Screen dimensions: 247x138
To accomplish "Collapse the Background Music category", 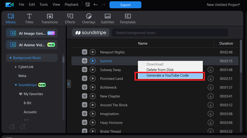I will pos(11,58).
